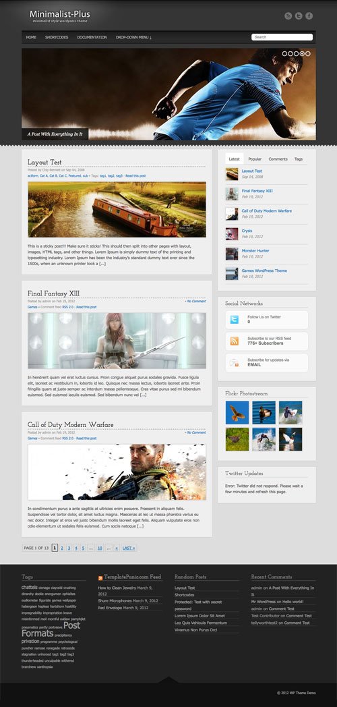
Task: Open the Final Fantasy XIII post title
Action: [54, 293]
